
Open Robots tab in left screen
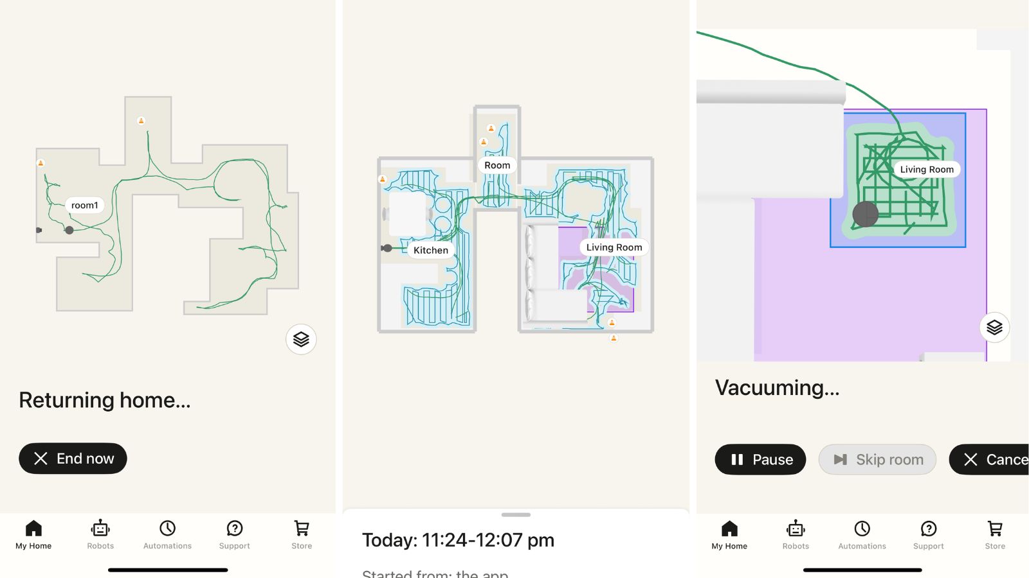pyautogui.click(x=100, y=534)
